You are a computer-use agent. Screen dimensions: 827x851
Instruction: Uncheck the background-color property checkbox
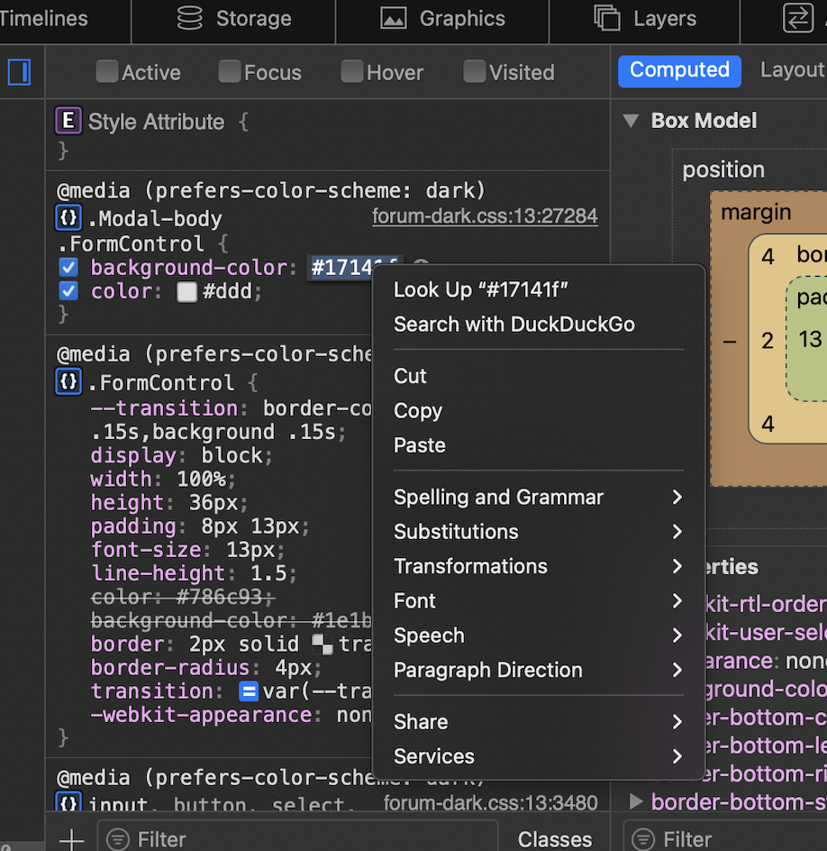point(68,268)
